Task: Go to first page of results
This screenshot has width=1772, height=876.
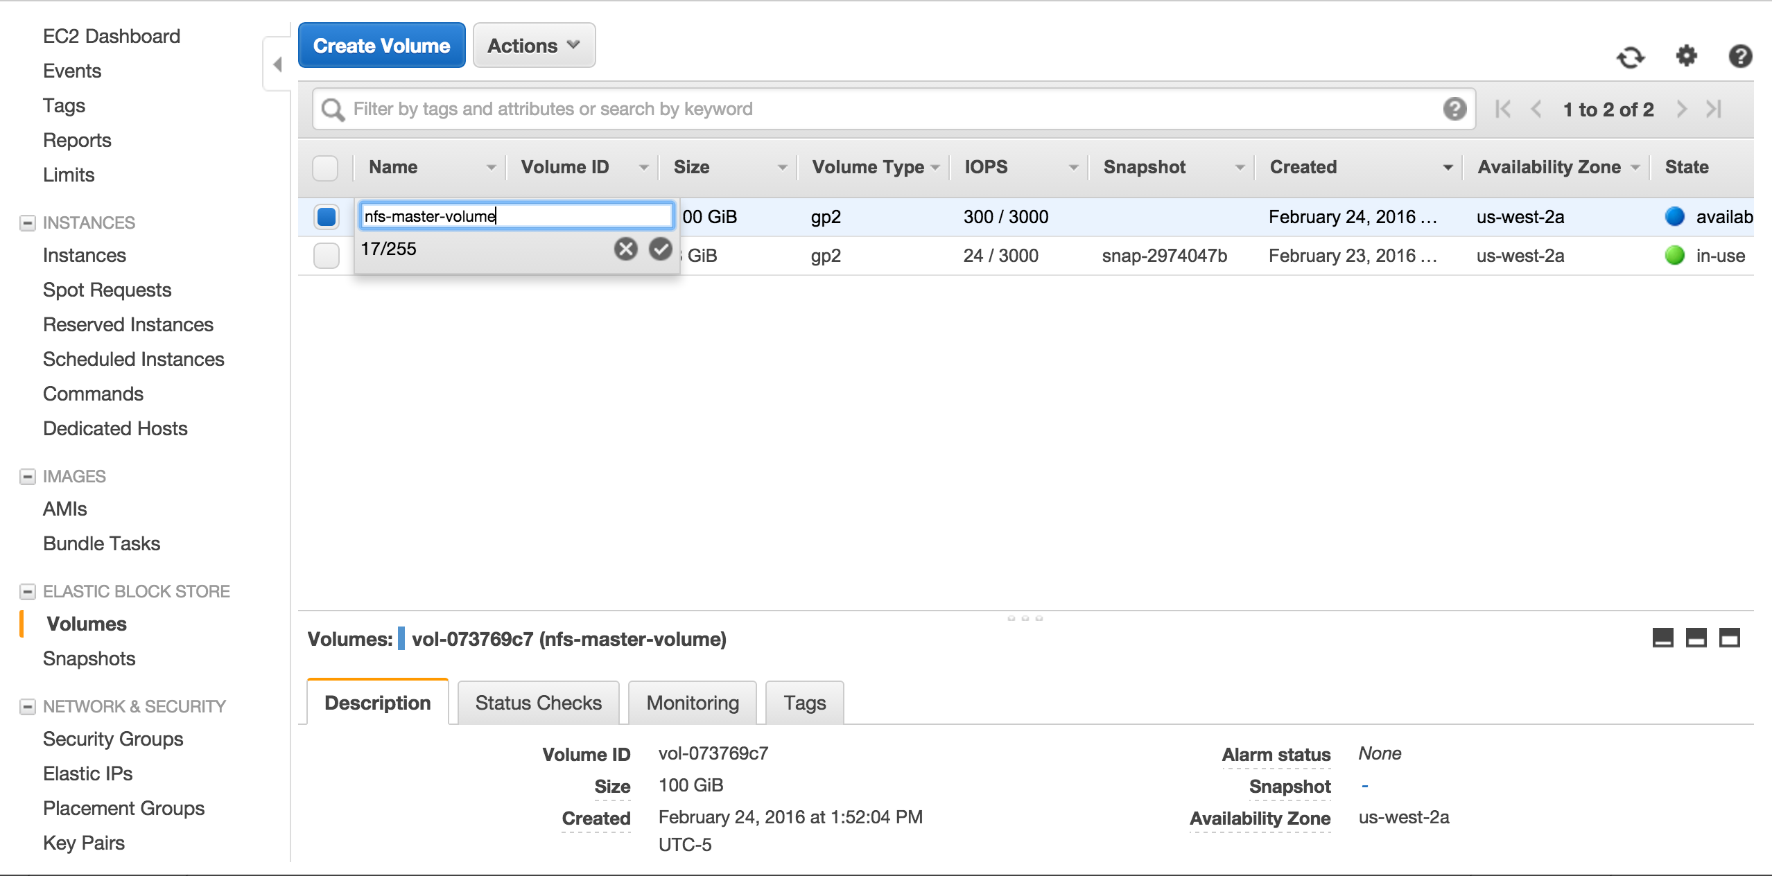Action: click(1503, 109)
